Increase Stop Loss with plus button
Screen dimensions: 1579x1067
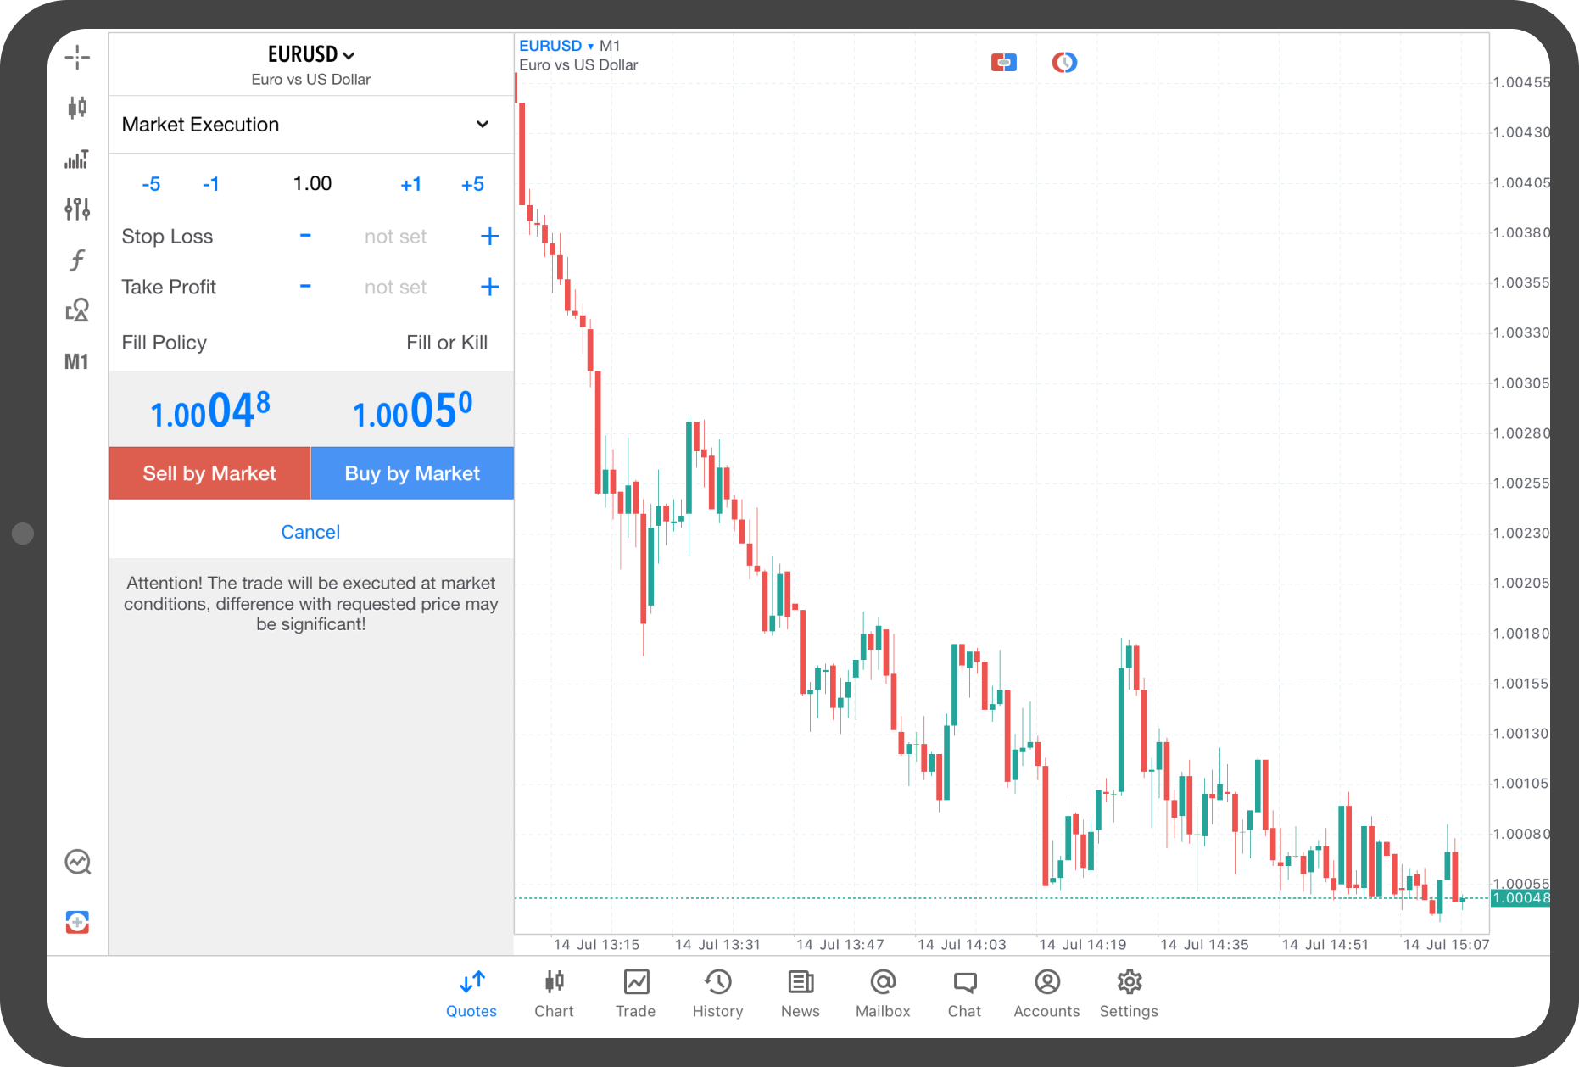pos(489,237)
